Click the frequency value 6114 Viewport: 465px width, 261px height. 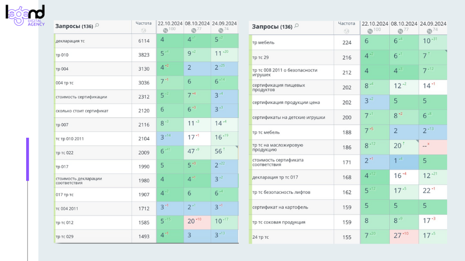tap(144, 41)
